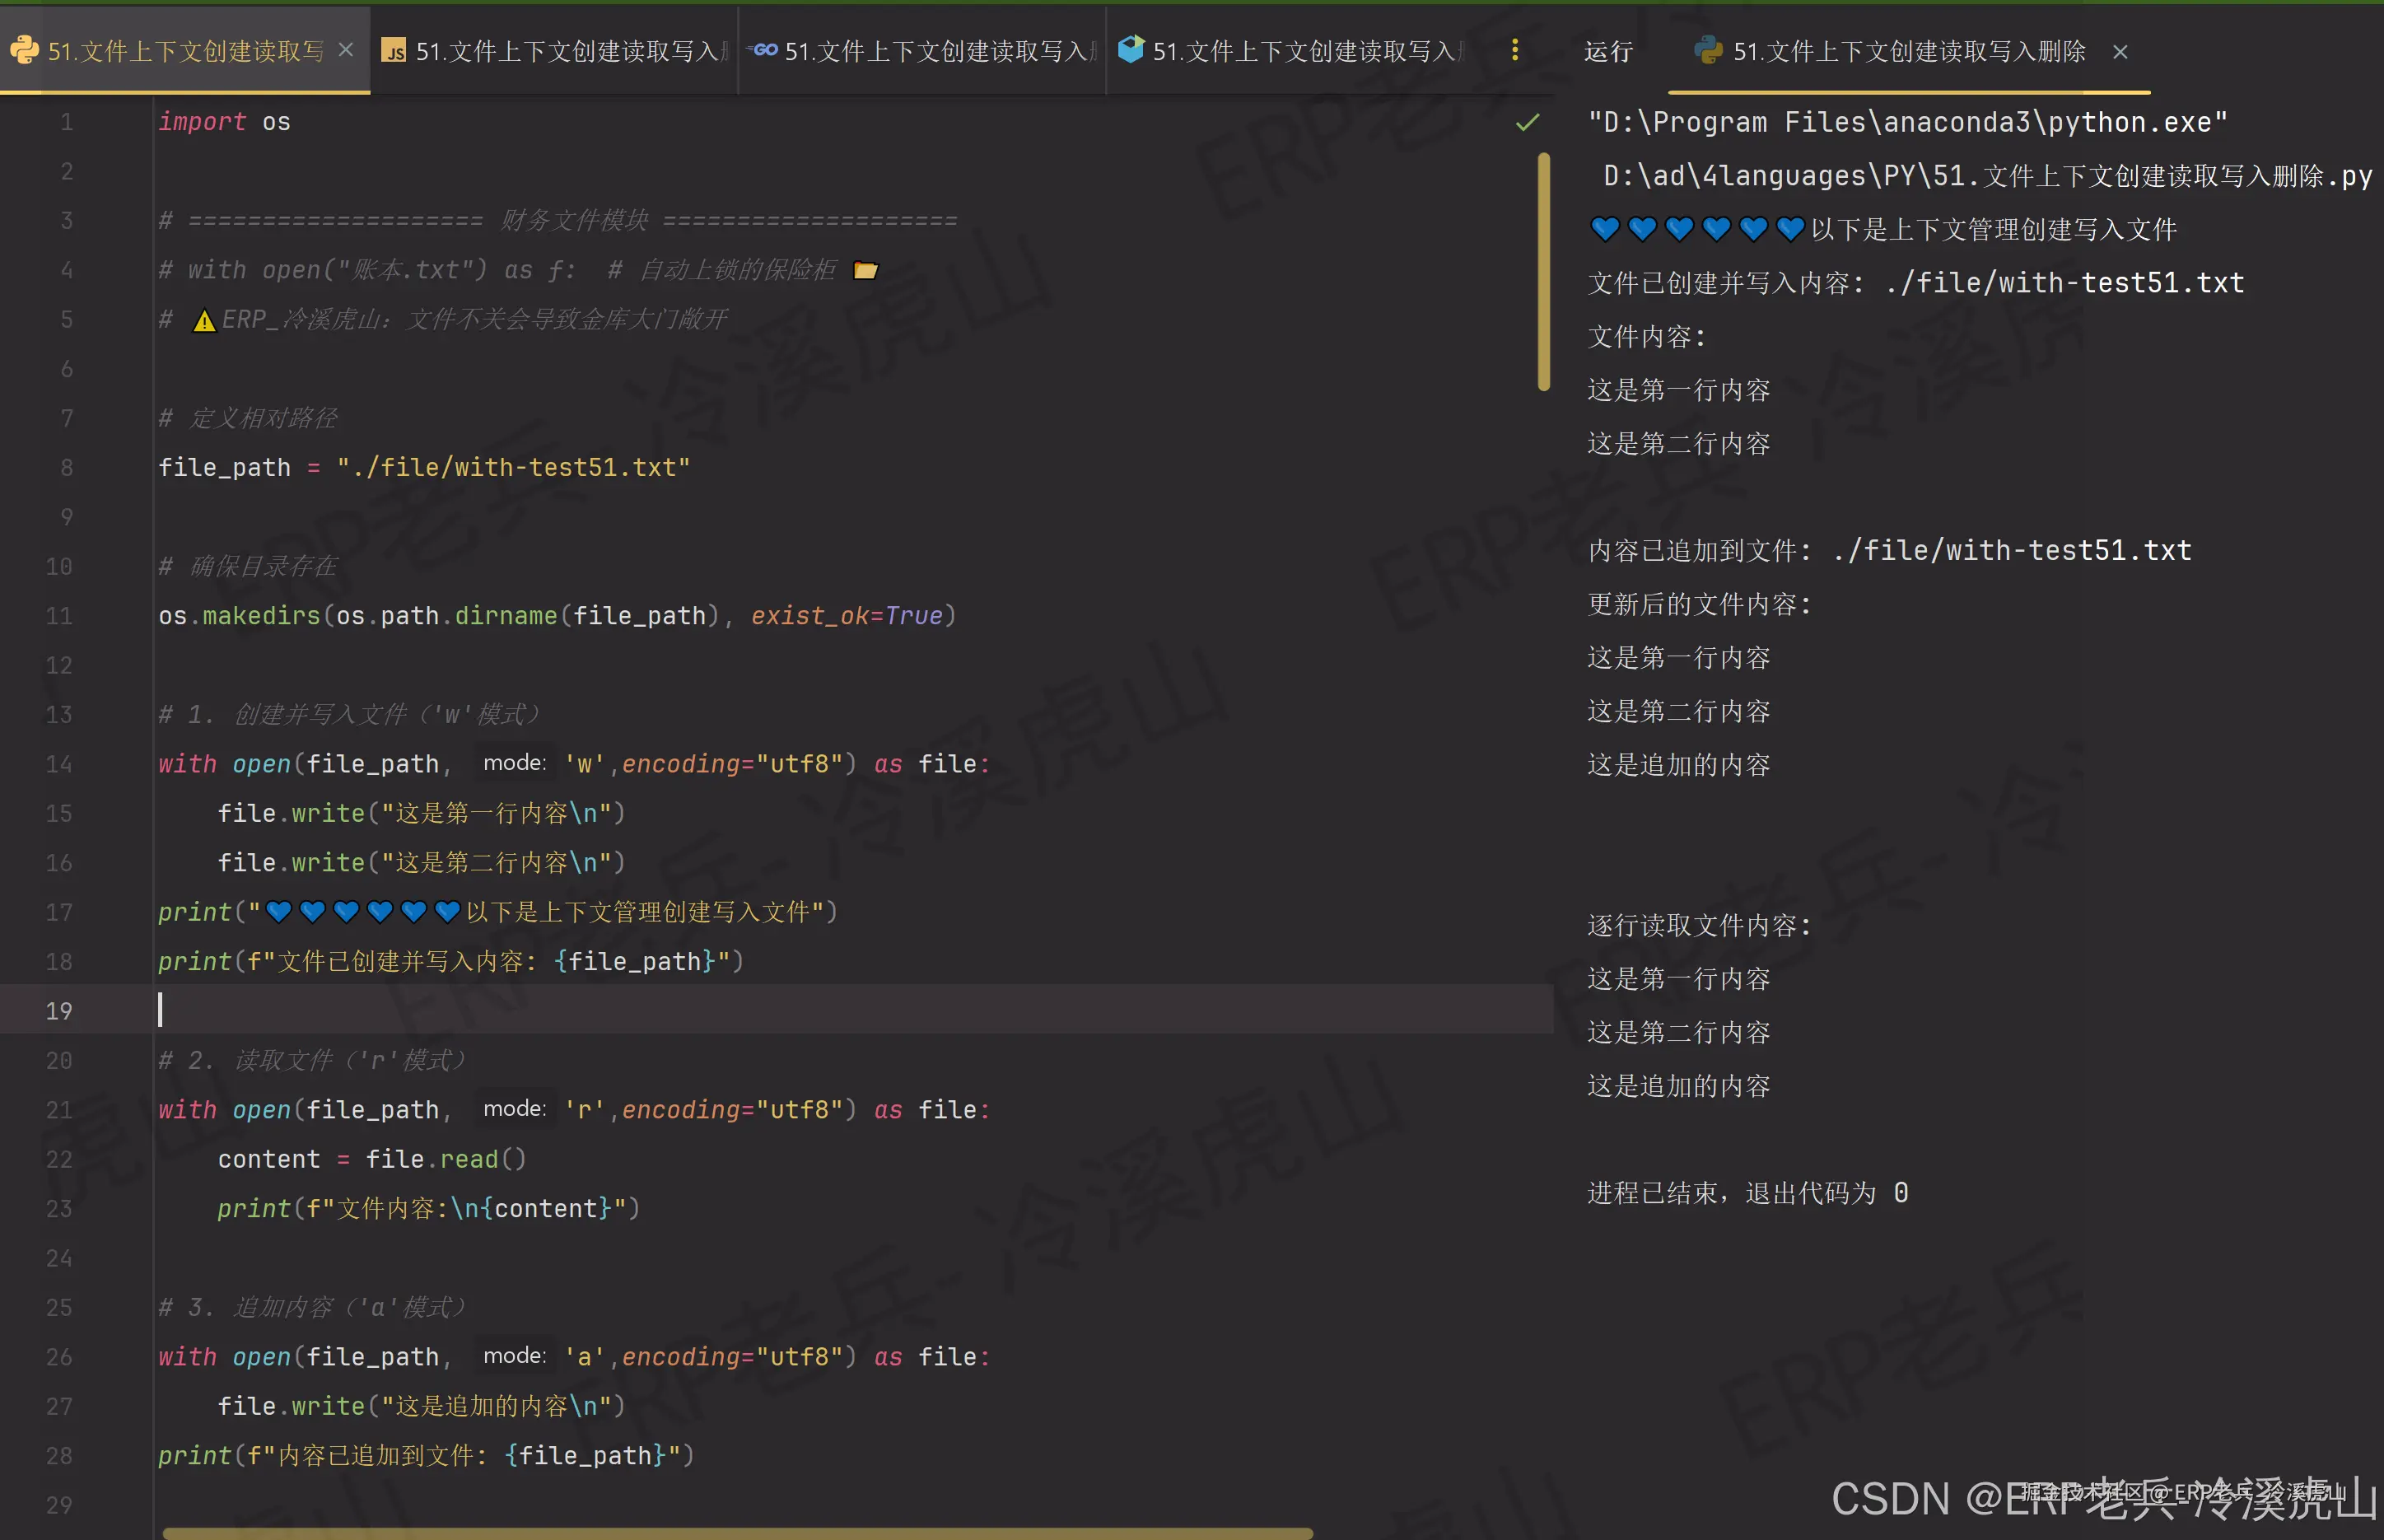The height and width of the screenshot is (1540, 2384).
Task: Click the cube icon on the fourth tab
Action: [1130, 49]
